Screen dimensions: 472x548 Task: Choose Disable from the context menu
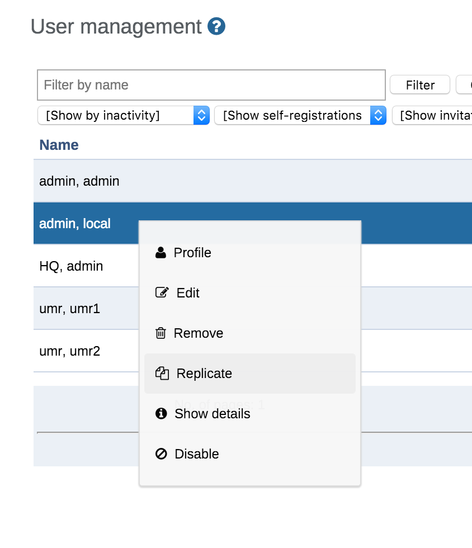[x=197, y=454]
